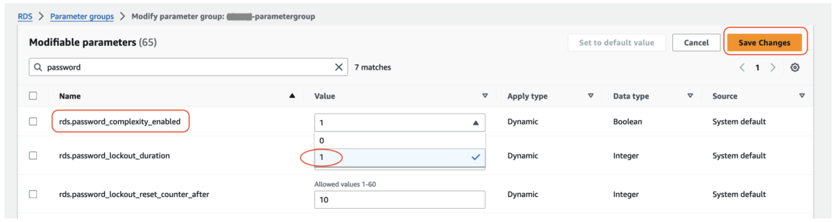
Task: Navigate to RDS breadcrumb link
Action: tap(25, 16)
